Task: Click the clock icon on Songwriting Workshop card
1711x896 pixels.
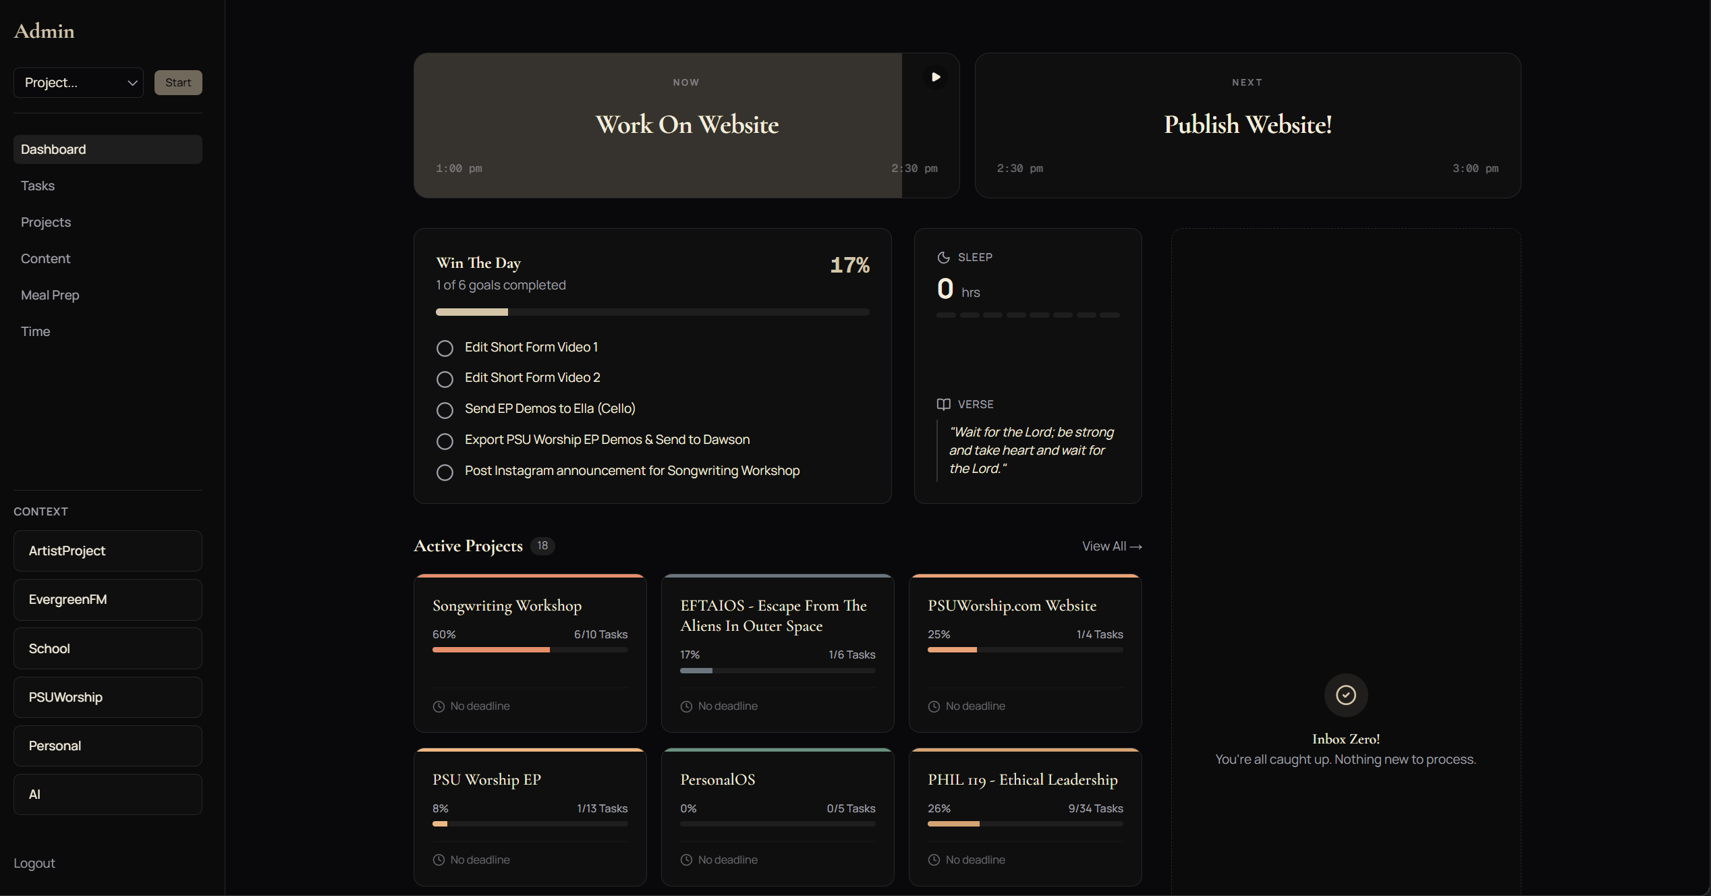Action: point(439,706)
